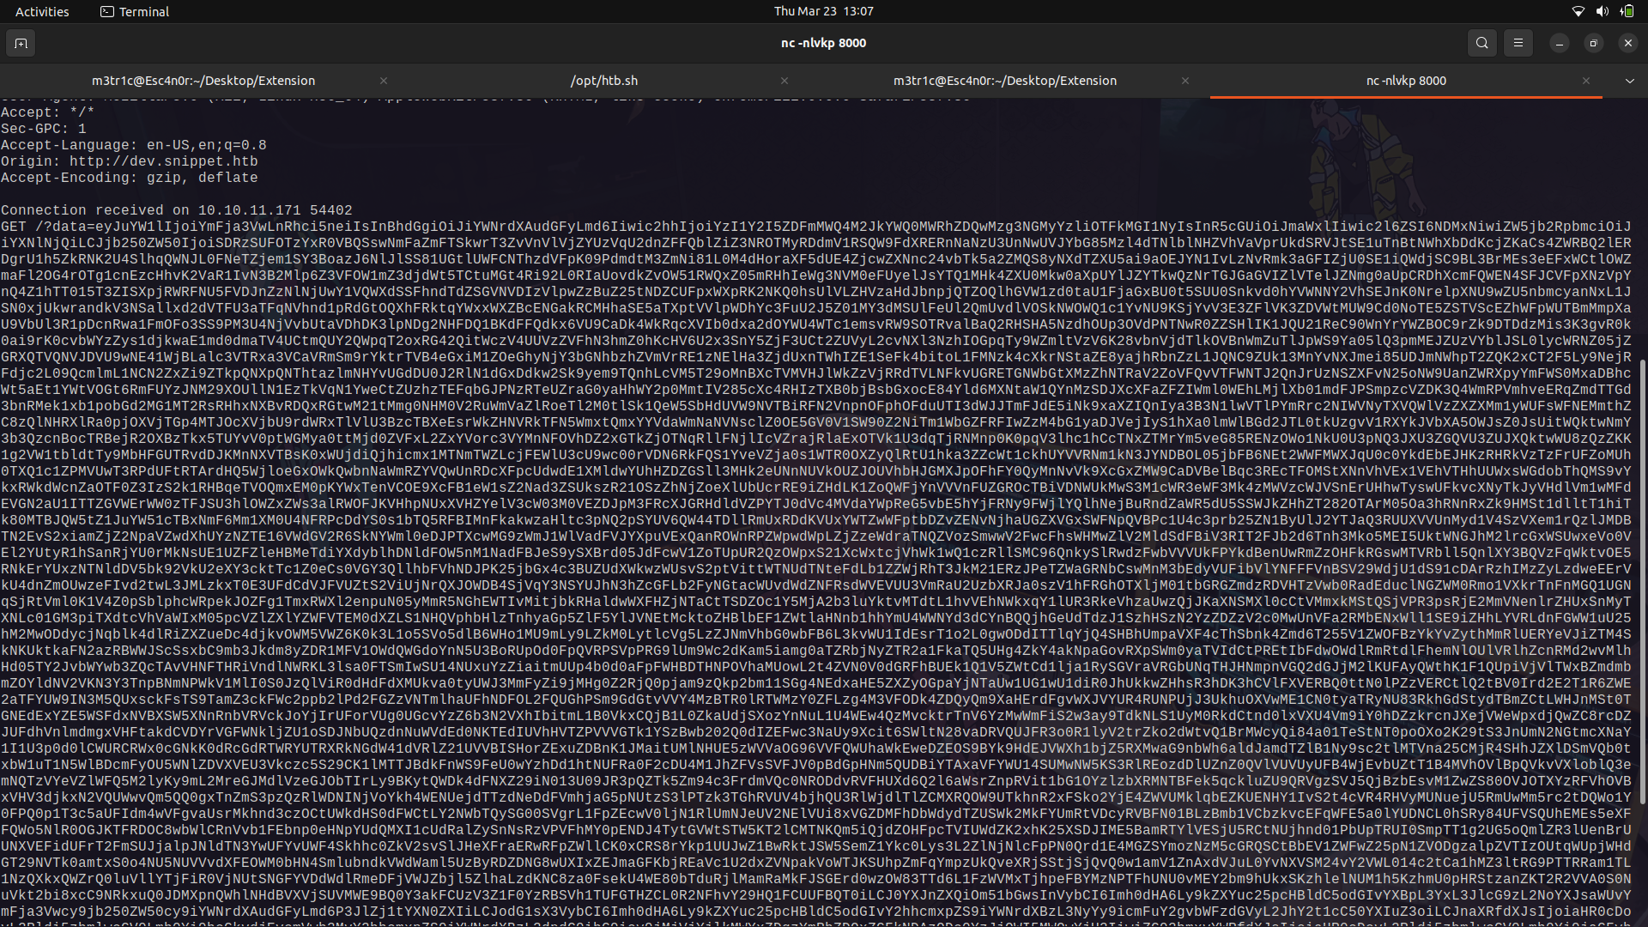The image size is (1648, 927).
Task: Select the nc -nlvkp 8000 tab
Action: coord(1405,80)
